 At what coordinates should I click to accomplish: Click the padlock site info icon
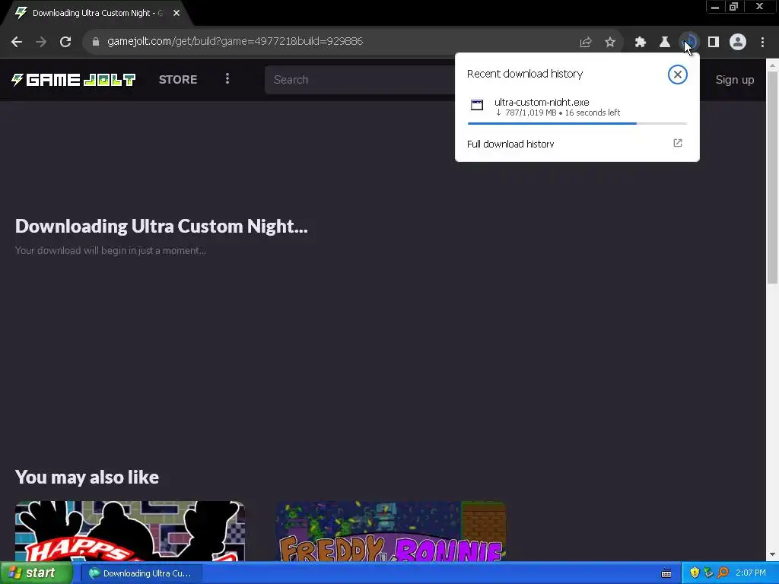pyautogui.click(x=96, y=42)
